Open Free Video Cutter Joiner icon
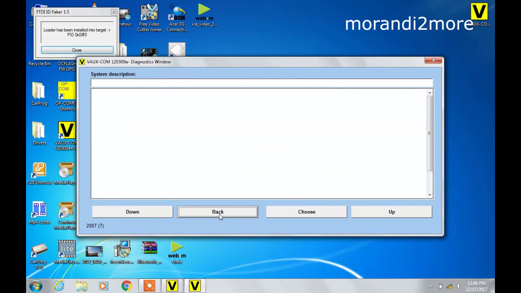 (149, 17)
